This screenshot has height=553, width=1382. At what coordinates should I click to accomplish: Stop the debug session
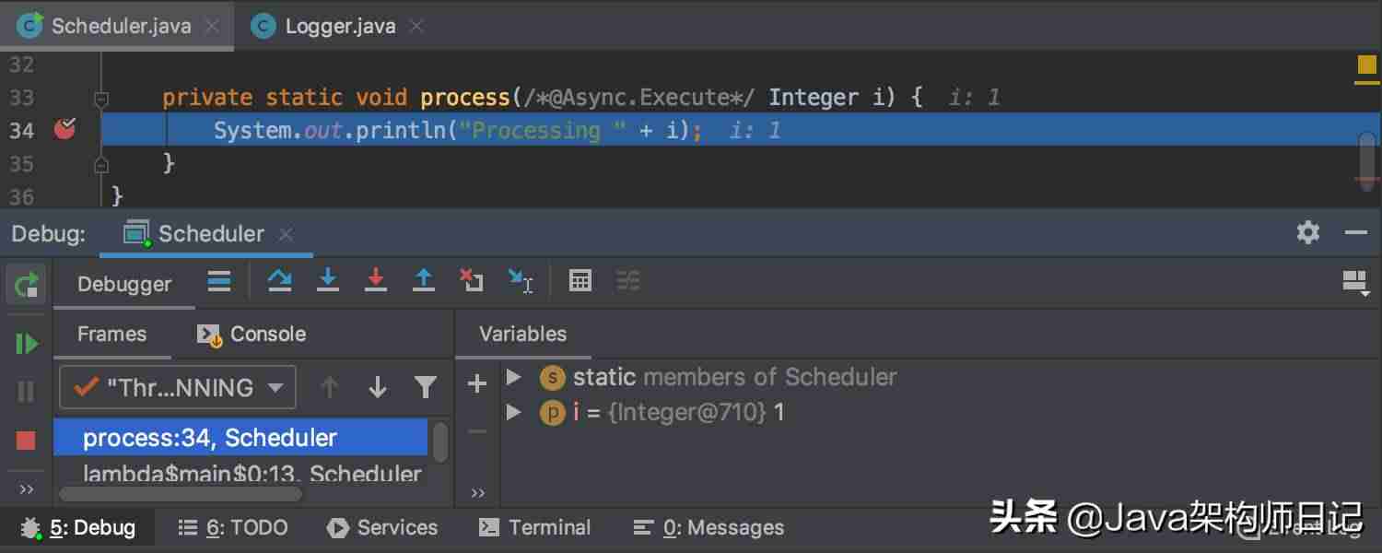coord(26,440)
